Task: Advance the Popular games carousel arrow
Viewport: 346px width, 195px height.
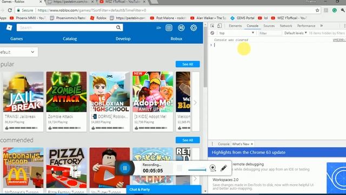Action: pos(195,102)
